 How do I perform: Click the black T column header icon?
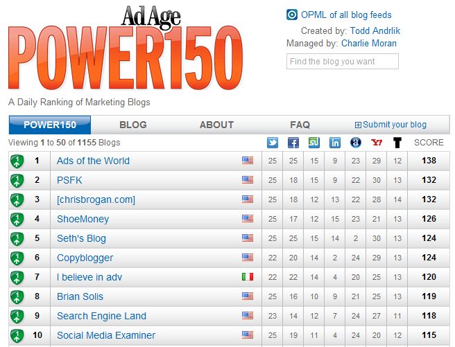click(x=397, y=143)
